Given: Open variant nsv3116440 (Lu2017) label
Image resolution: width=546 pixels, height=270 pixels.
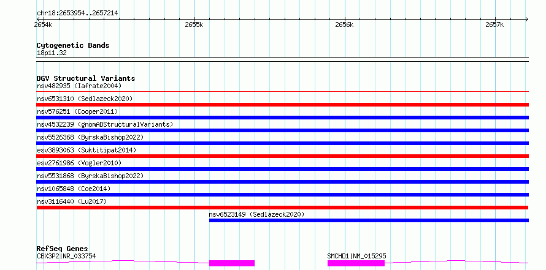Looking at the screenshot, I should point(72,201).
